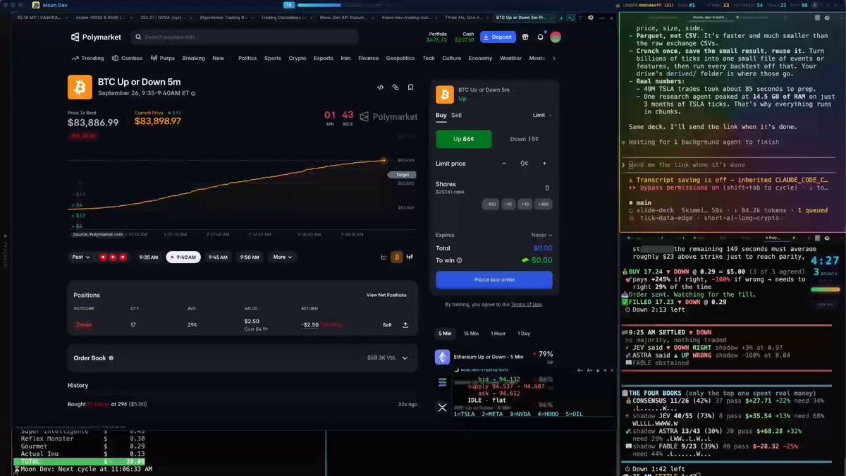Open the profile avatar menu
The width and height of the screenshot is (846, 476).
pyautogui.click(x=556, y=37)
